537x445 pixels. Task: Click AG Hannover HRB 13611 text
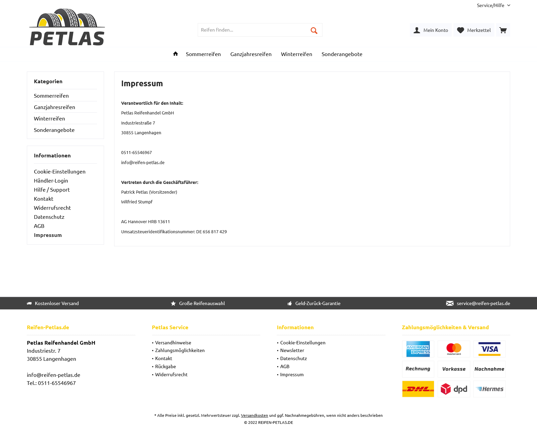coord(145,221)
